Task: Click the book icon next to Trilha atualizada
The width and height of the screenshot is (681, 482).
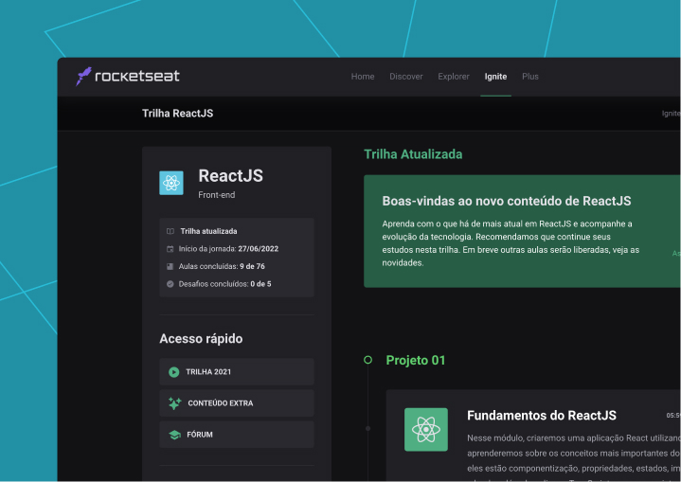Action: [170, 231]
